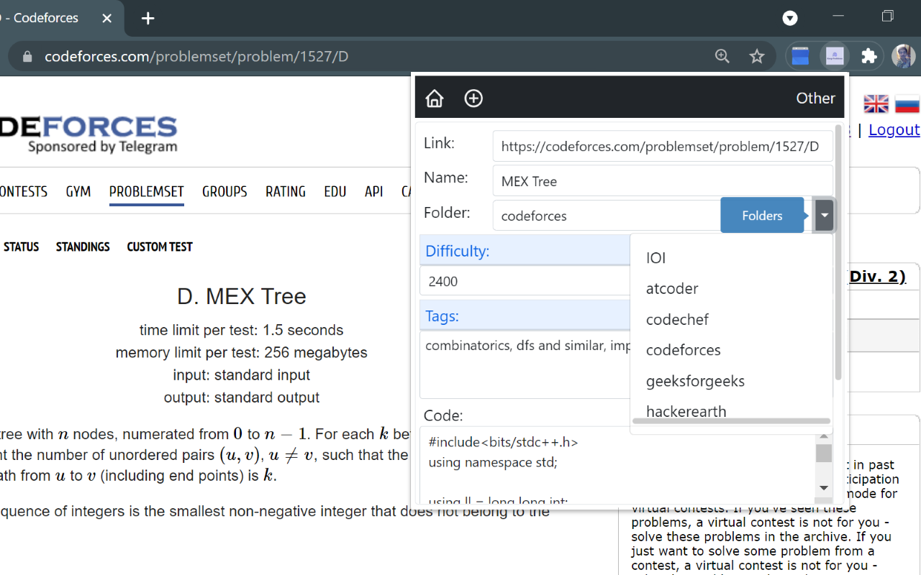Click the folder list horizontal scrollbar
The width and height of the screenshot is (921, 575).
coord(731,422)
